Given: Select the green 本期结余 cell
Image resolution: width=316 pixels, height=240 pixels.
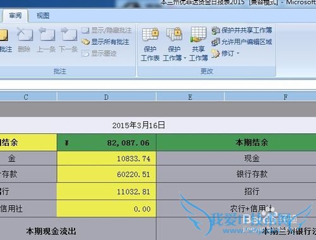Looking at the screenshot, I should pos(236,143).
